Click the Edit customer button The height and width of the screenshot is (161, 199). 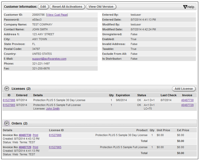[43, 7]
